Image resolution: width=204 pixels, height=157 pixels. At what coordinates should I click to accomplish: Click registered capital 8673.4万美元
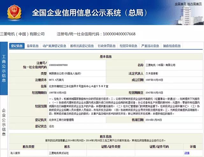pyautogui.click(x=56, y=80)
